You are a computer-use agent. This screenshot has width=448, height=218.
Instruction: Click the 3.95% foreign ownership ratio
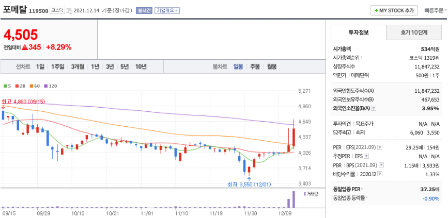[x=431, y=108]
